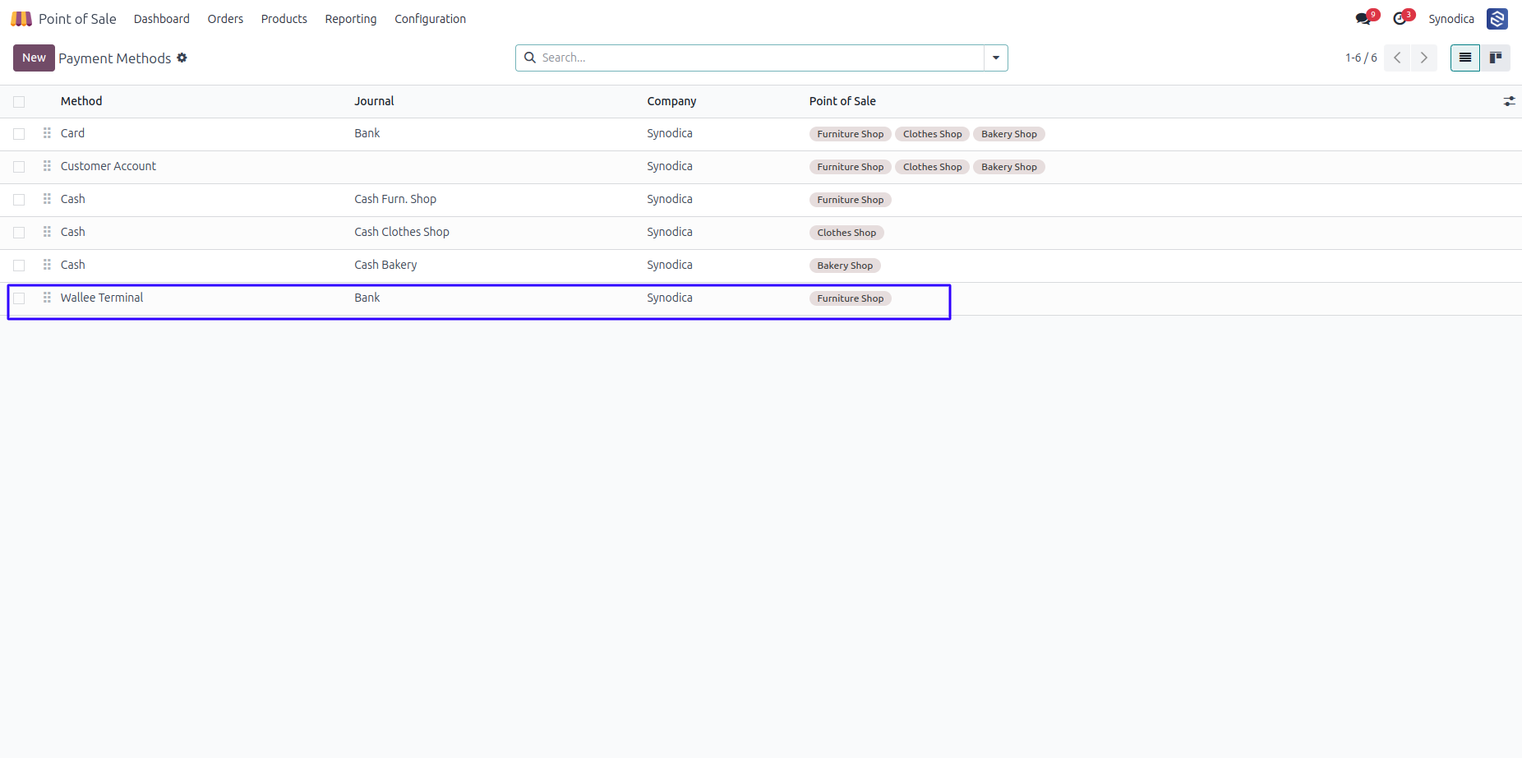Click Point of Sale column header
1522x758 pixels.
pyautogui.click(x=842, y=101)
